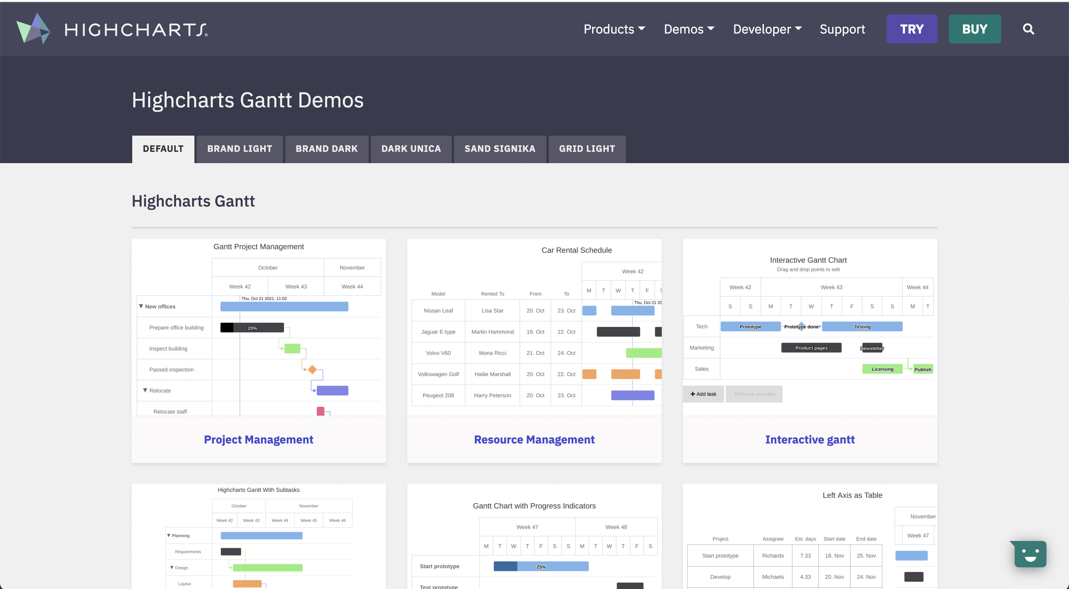Click the Prototype done milestone marker
Viewport: 1069px width, 589px height.
(801, 326)
